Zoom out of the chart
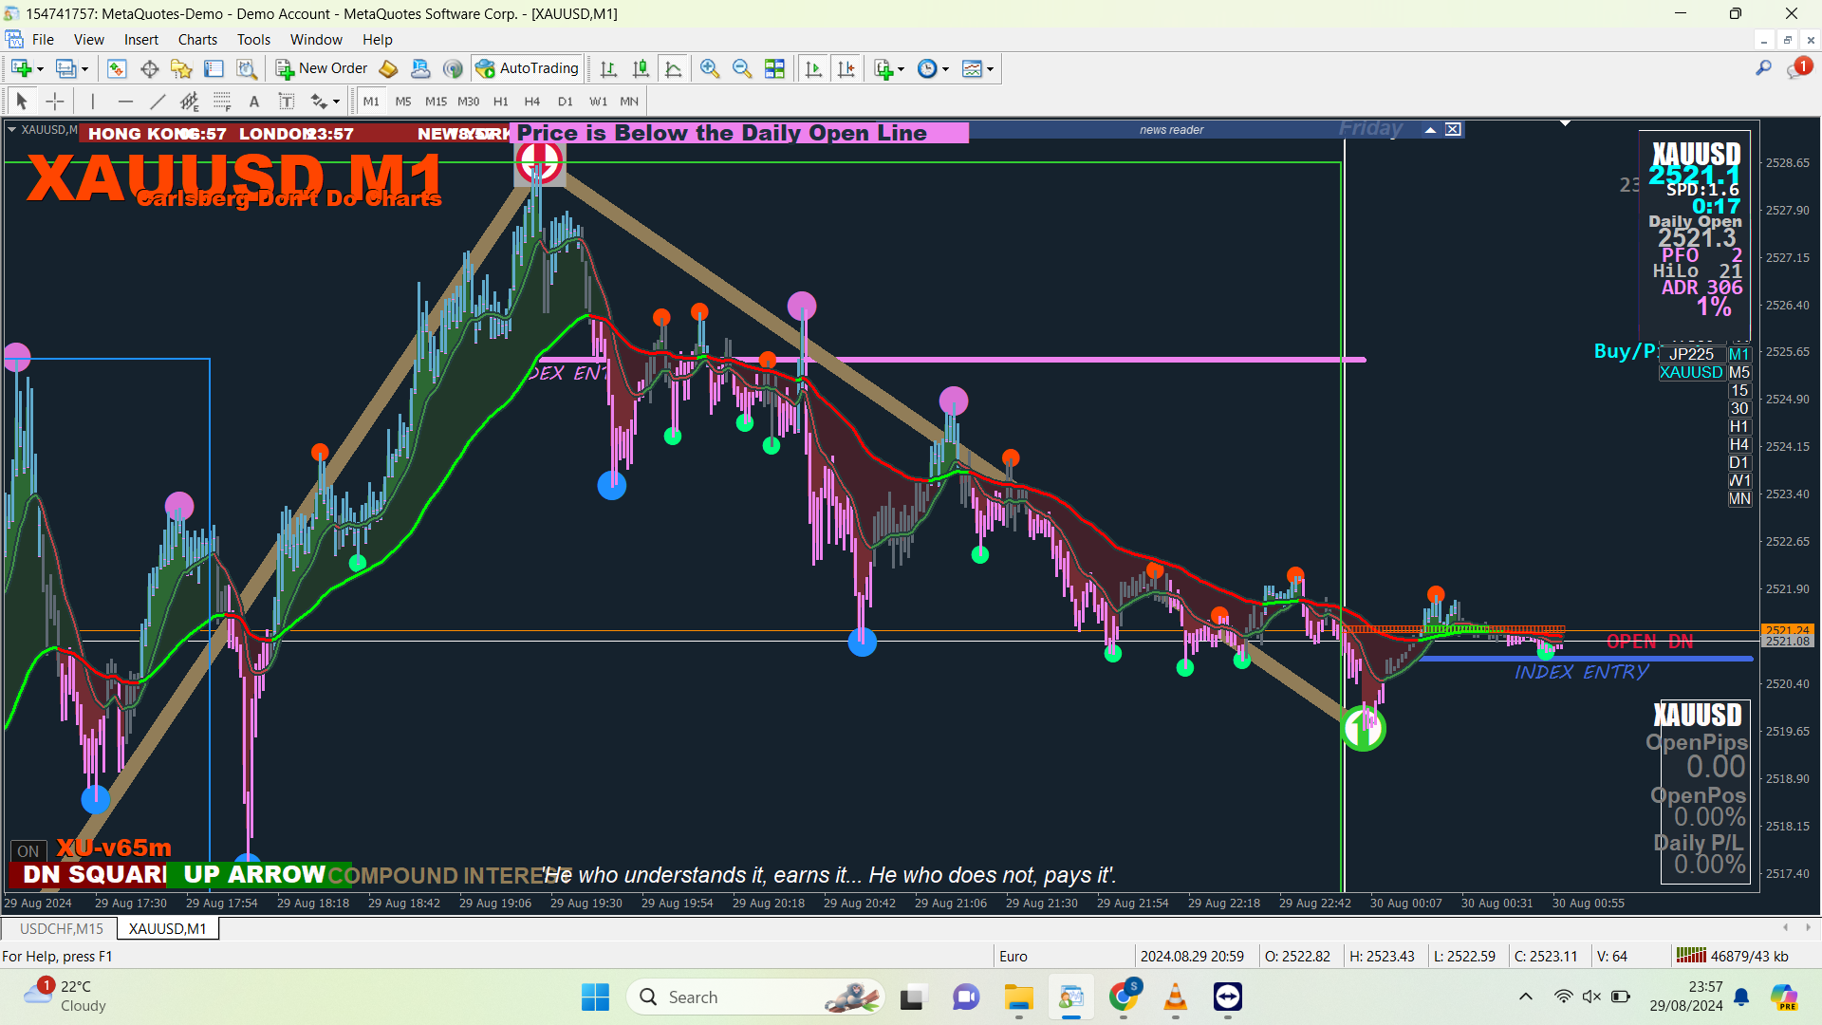1822x1025 pixels. tap(742, 68)
